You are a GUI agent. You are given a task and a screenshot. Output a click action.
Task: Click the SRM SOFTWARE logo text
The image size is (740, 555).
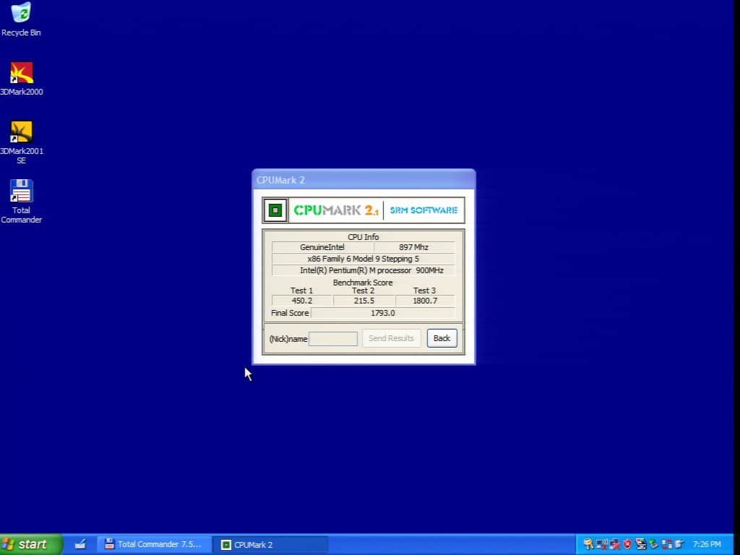423,210
